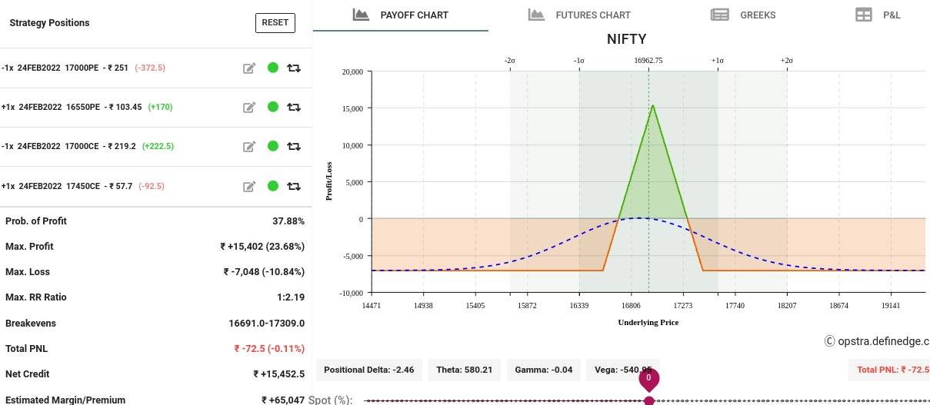Click the payoff peak on the chart

coord(653,105)
